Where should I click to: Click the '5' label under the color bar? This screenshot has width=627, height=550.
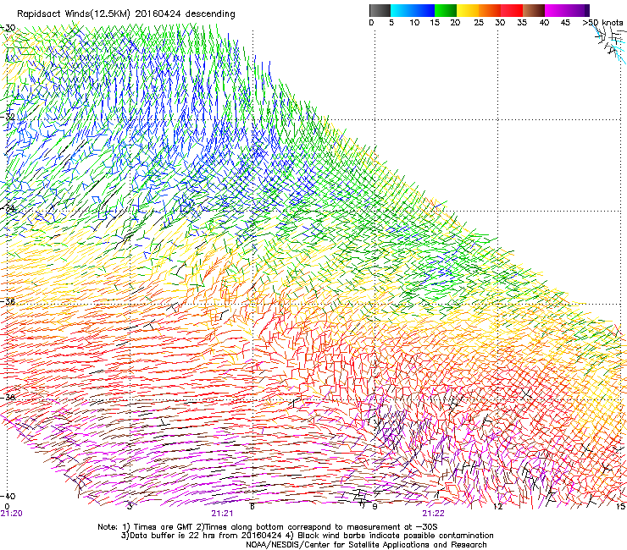[x=391, y=23]
